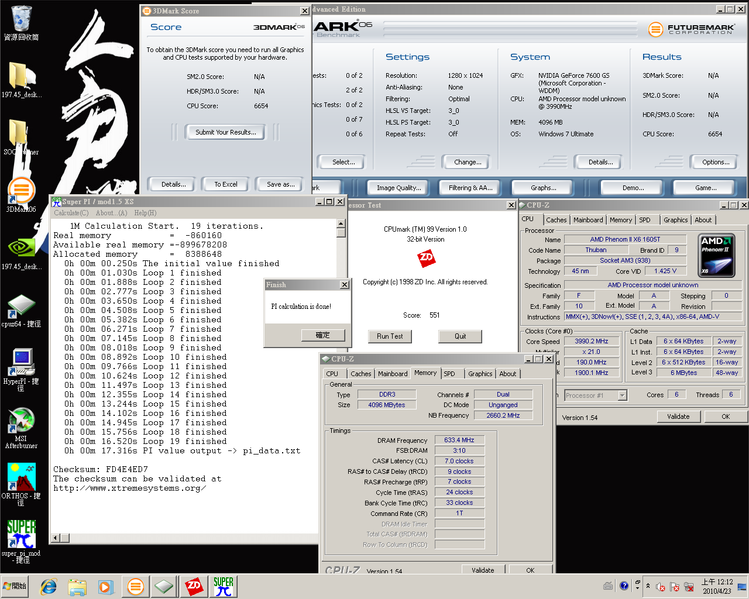Switch to Graphics tab in top CPU-Z window
The image size is (749, 599).
tap(675, 220)
